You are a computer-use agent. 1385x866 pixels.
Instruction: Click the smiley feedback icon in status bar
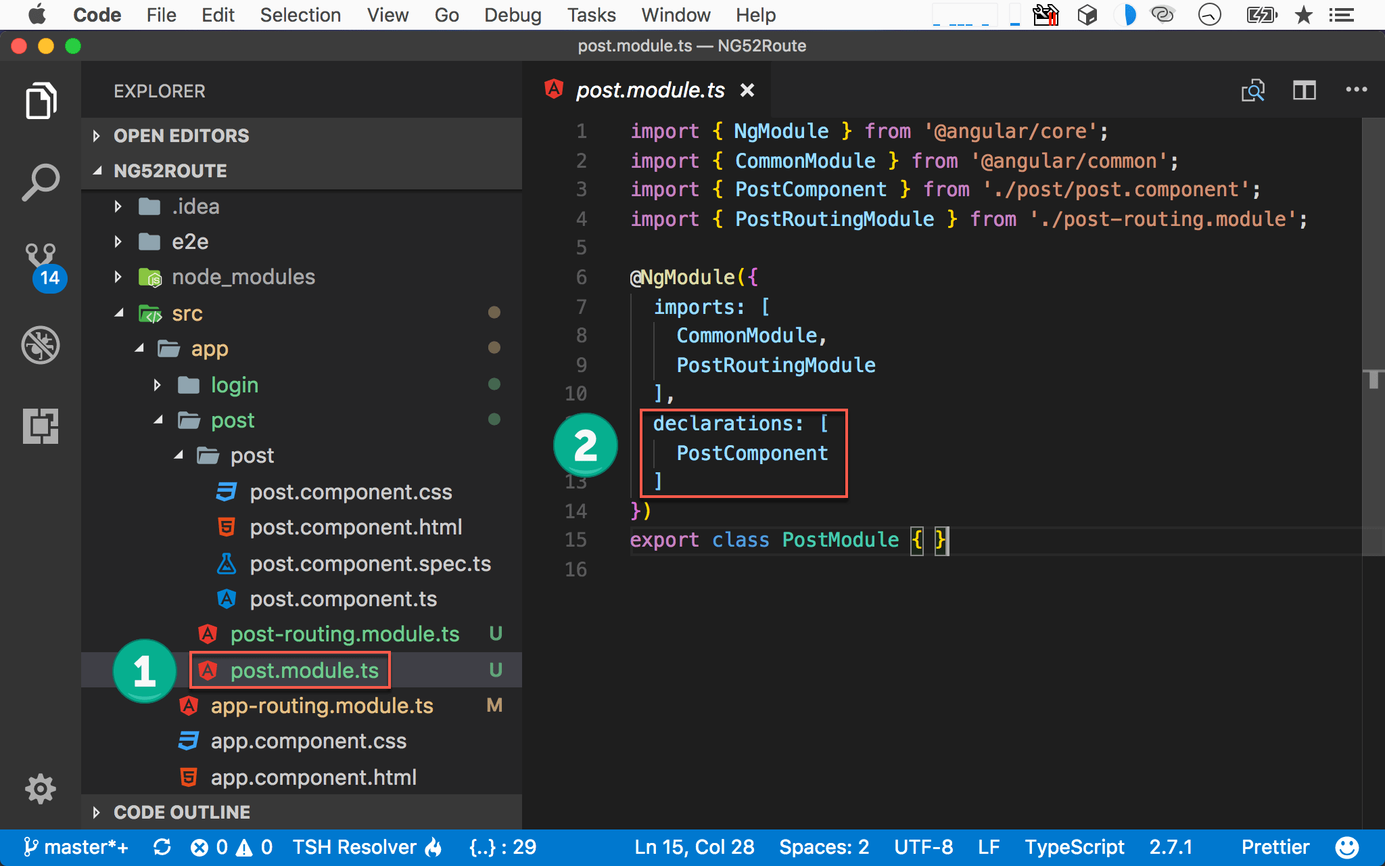[1346, 846]
